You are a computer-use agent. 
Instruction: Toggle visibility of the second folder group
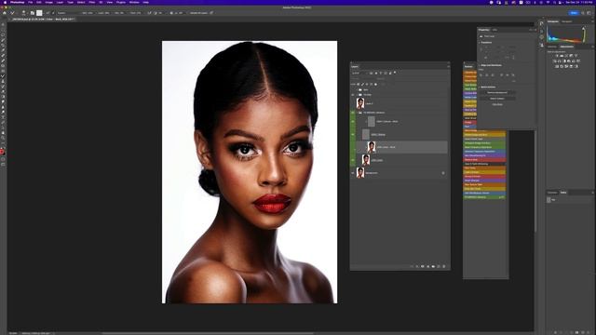[x=353, y=95]
